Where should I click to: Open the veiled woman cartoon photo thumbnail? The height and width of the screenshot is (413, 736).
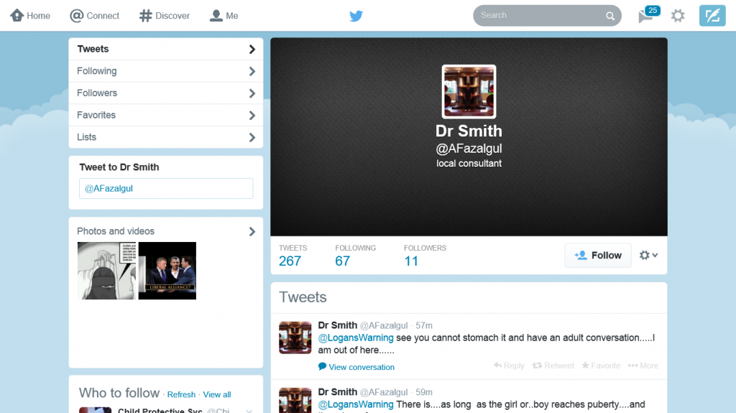[106, 271]
